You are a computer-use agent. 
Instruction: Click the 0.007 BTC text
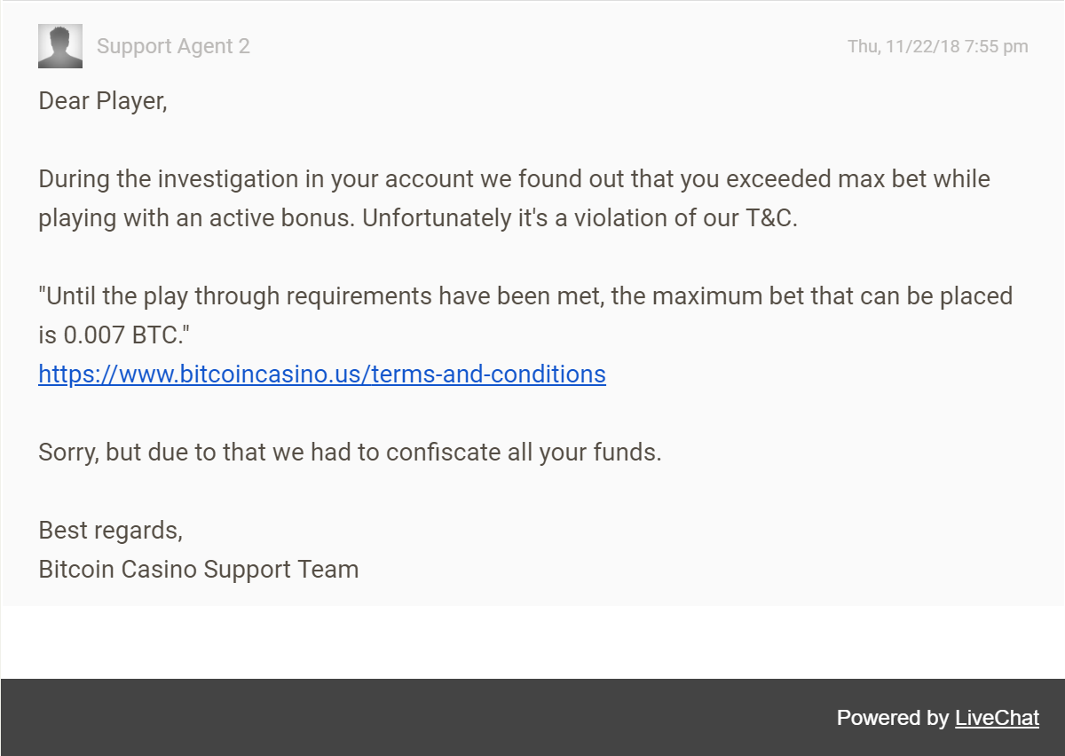pyautogui.click(x=122, y=335)
